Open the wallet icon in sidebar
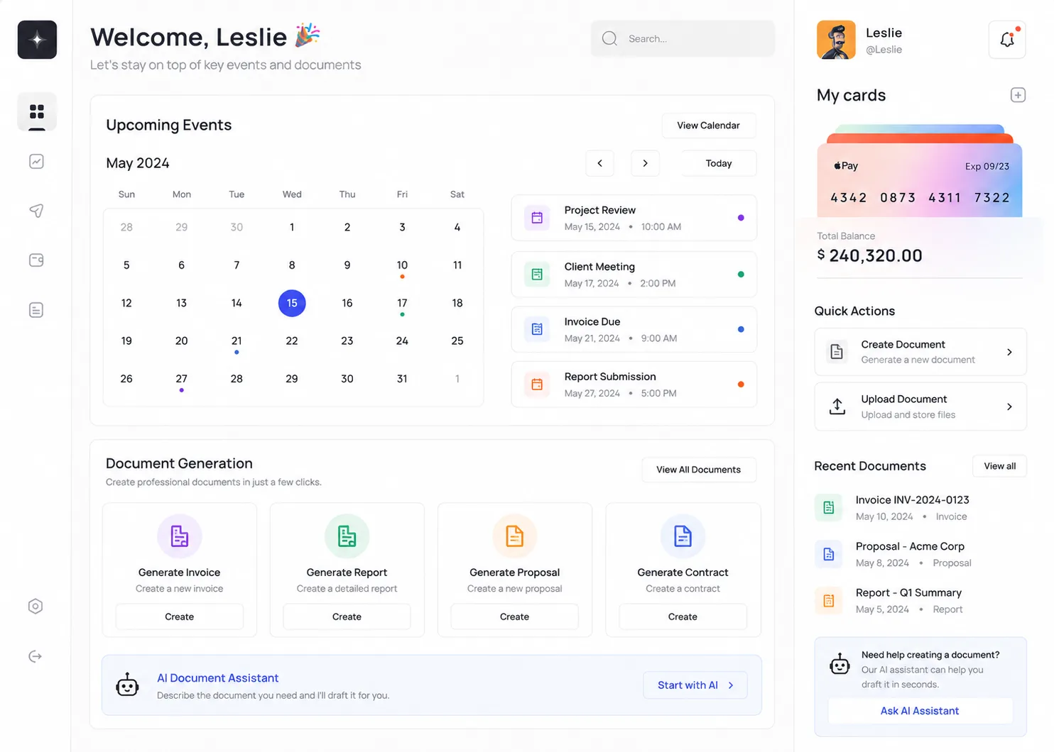Viewport: 1054px width, 752px height. click(x=37, y=260)
